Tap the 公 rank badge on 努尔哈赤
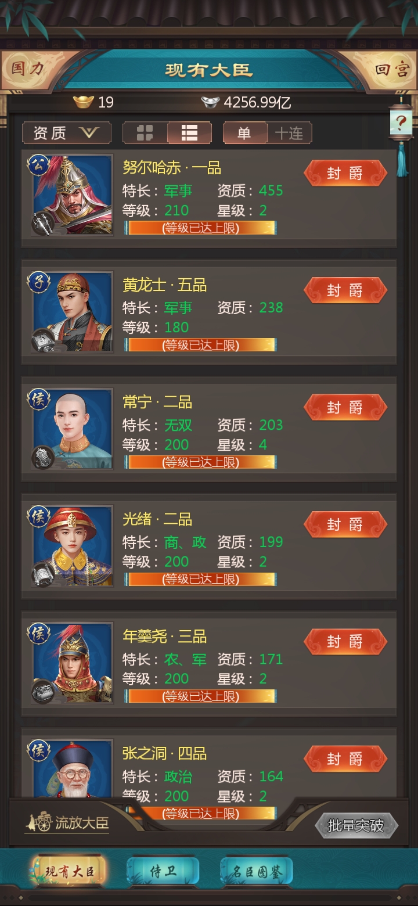 37,166
